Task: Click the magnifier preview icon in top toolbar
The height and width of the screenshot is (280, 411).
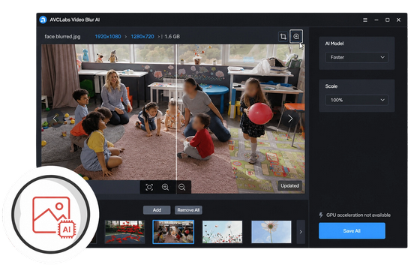Action: tap(296, 37)
